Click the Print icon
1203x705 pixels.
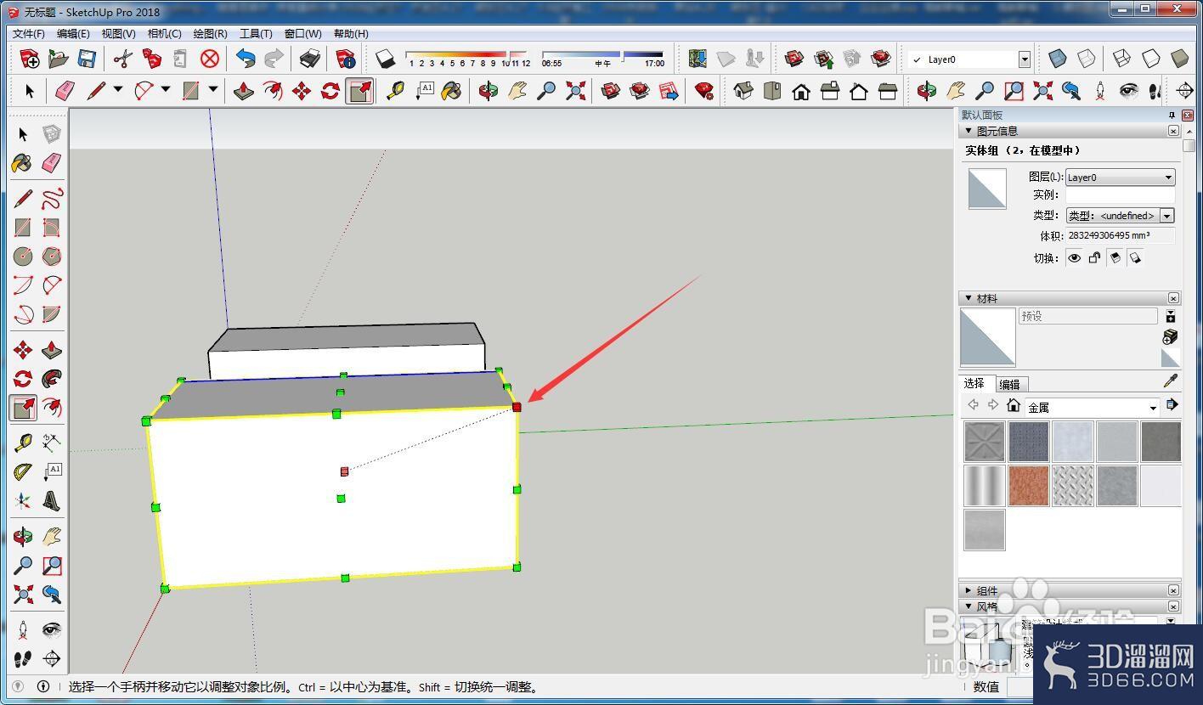tap(310, 59)
